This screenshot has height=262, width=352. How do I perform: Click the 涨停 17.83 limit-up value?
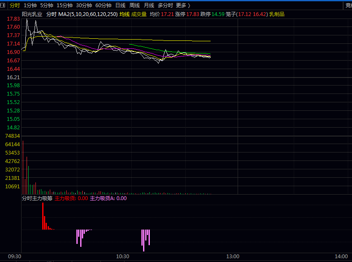(187, 14)
